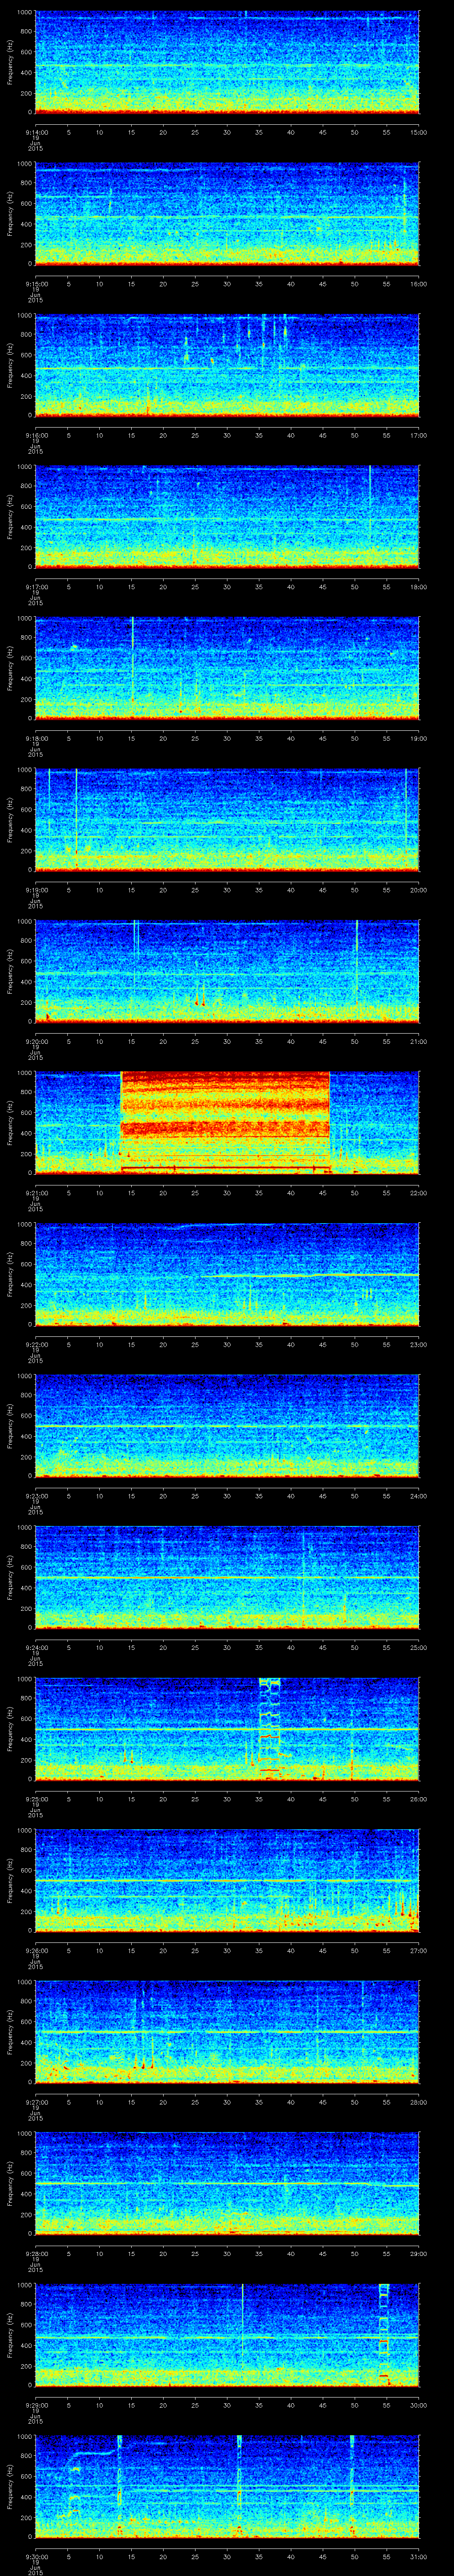Screen dimensions: 454x2576
Task: Click the spectrogram panel starting at 9:17:00
Action: (227, 517)
